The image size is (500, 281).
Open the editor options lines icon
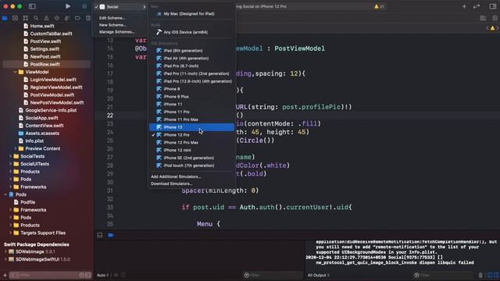coord(483,18)
